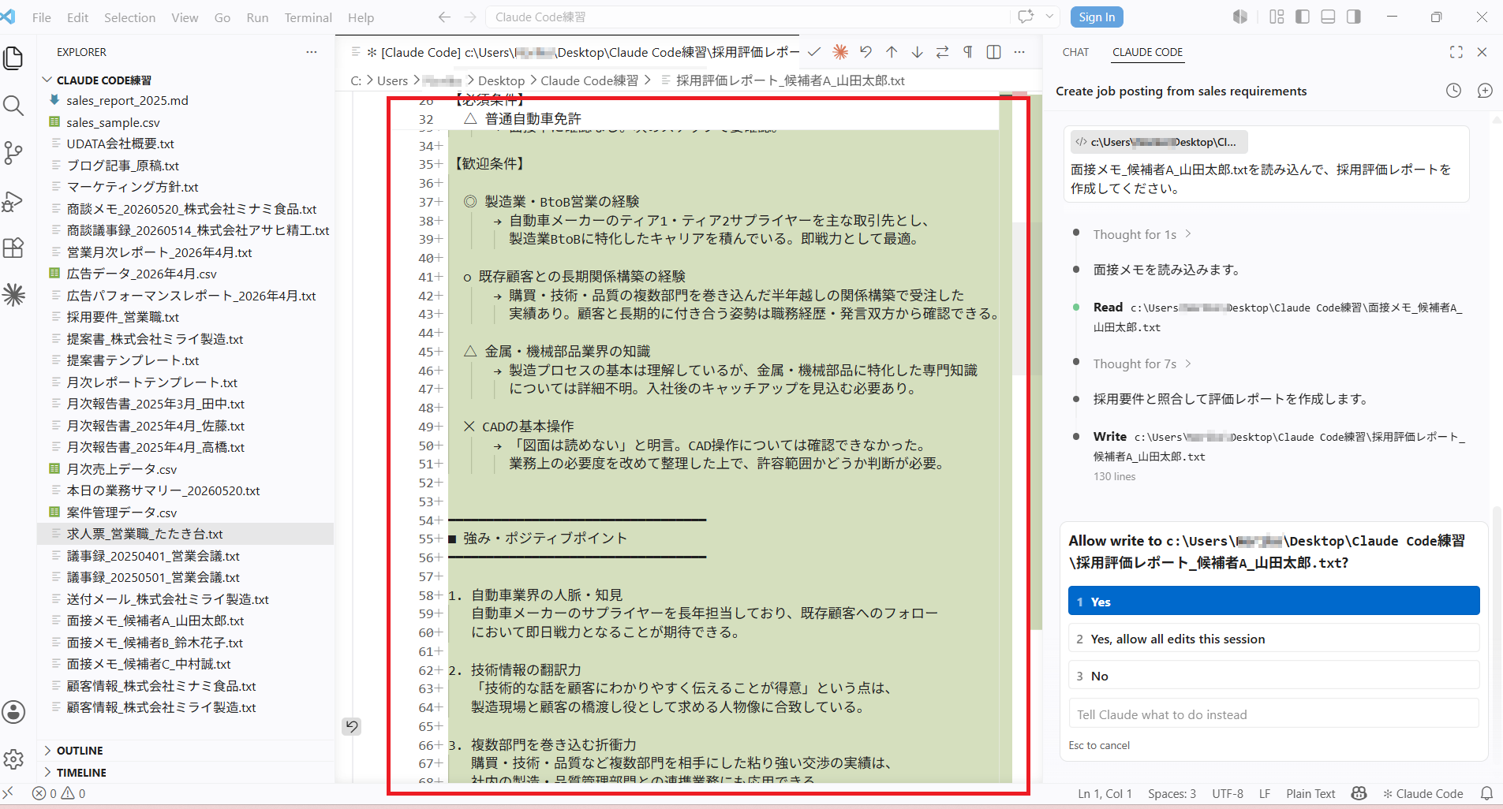Image resolution: width=1503 pixels, height=809 pixels.
Task: Open the Selection menu
Action: pos(129,17)
